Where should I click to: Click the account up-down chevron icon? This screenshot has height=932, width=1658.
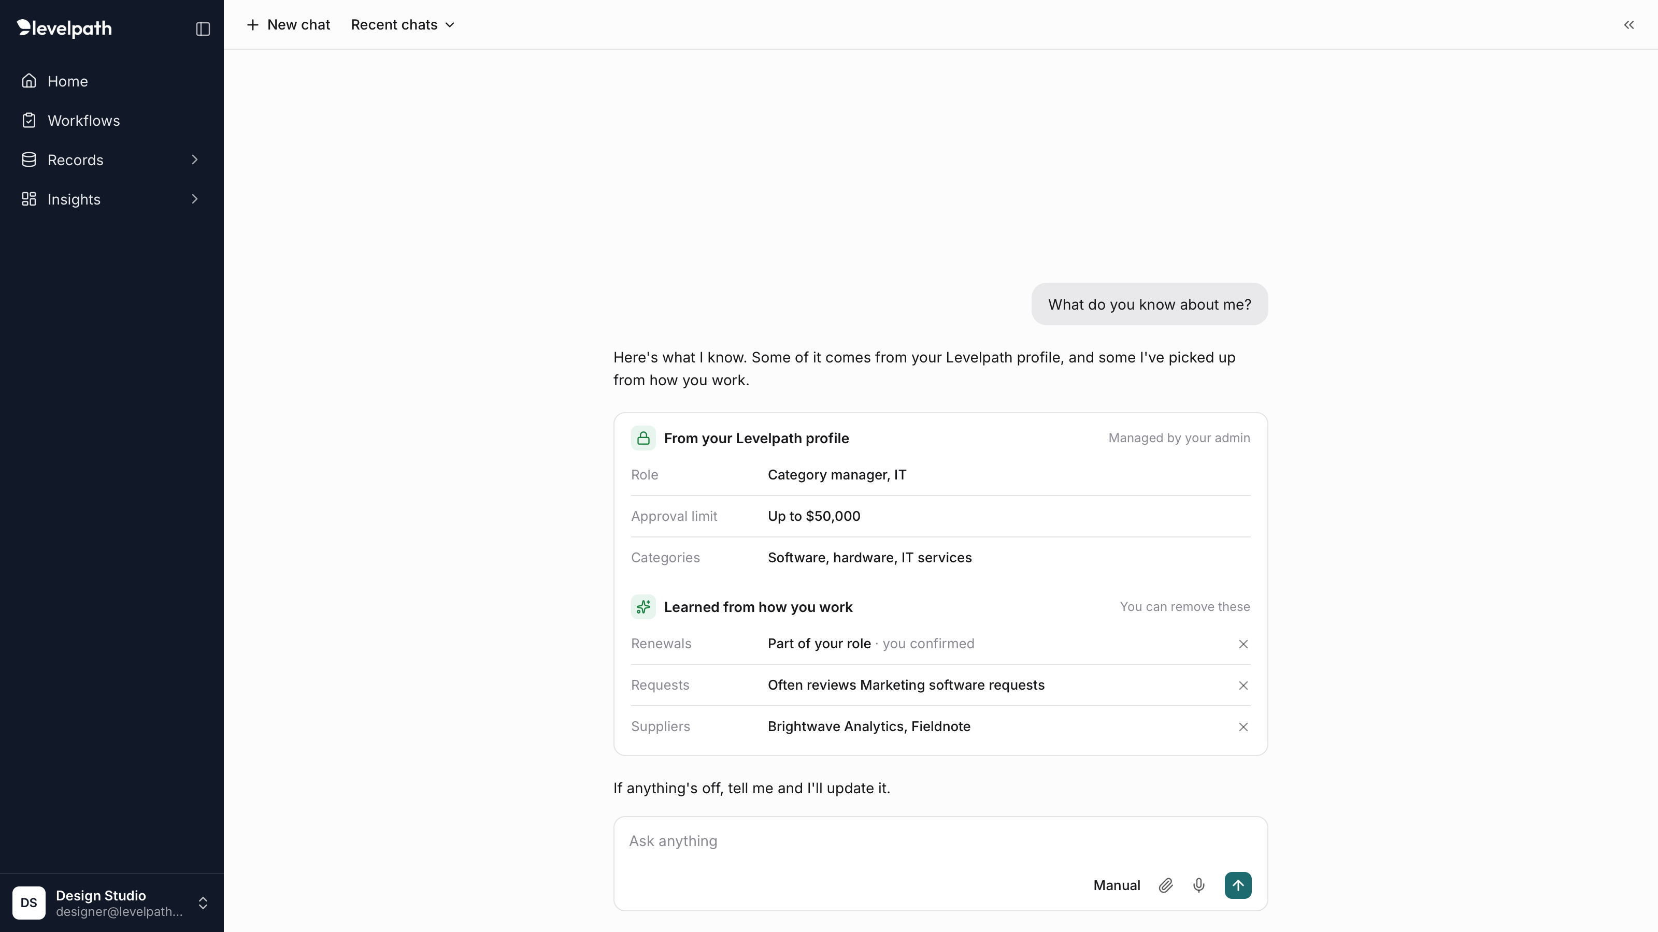pos(203,903)
